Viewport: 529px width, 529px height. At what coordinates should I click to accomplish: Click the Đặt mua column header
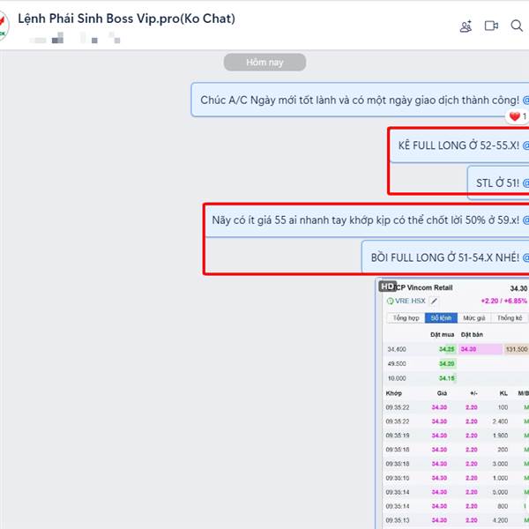(x=442, y=334)
